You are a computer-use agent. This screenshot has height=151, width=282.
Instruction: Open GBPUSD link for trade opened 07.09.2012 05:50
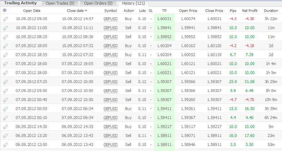[x=111, y=91]
